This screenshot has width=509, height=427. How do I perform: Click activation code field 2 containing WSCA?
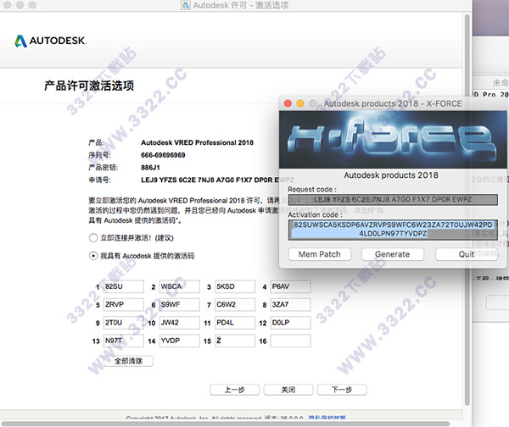click(180, 286)
